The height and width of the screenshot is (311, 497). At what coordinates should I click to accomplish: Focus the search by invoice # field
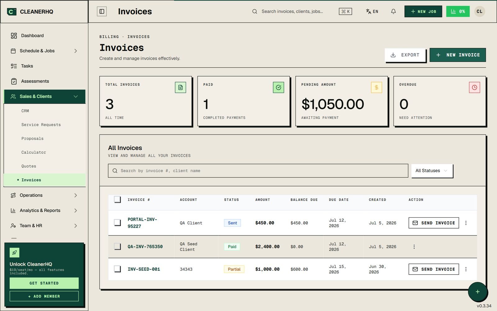tap(258, 171)
